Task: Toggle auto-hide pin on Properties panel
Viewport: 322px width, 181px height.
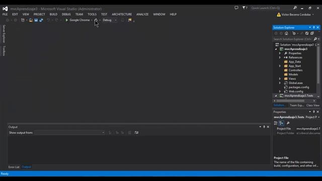Action: click(314, 112)
